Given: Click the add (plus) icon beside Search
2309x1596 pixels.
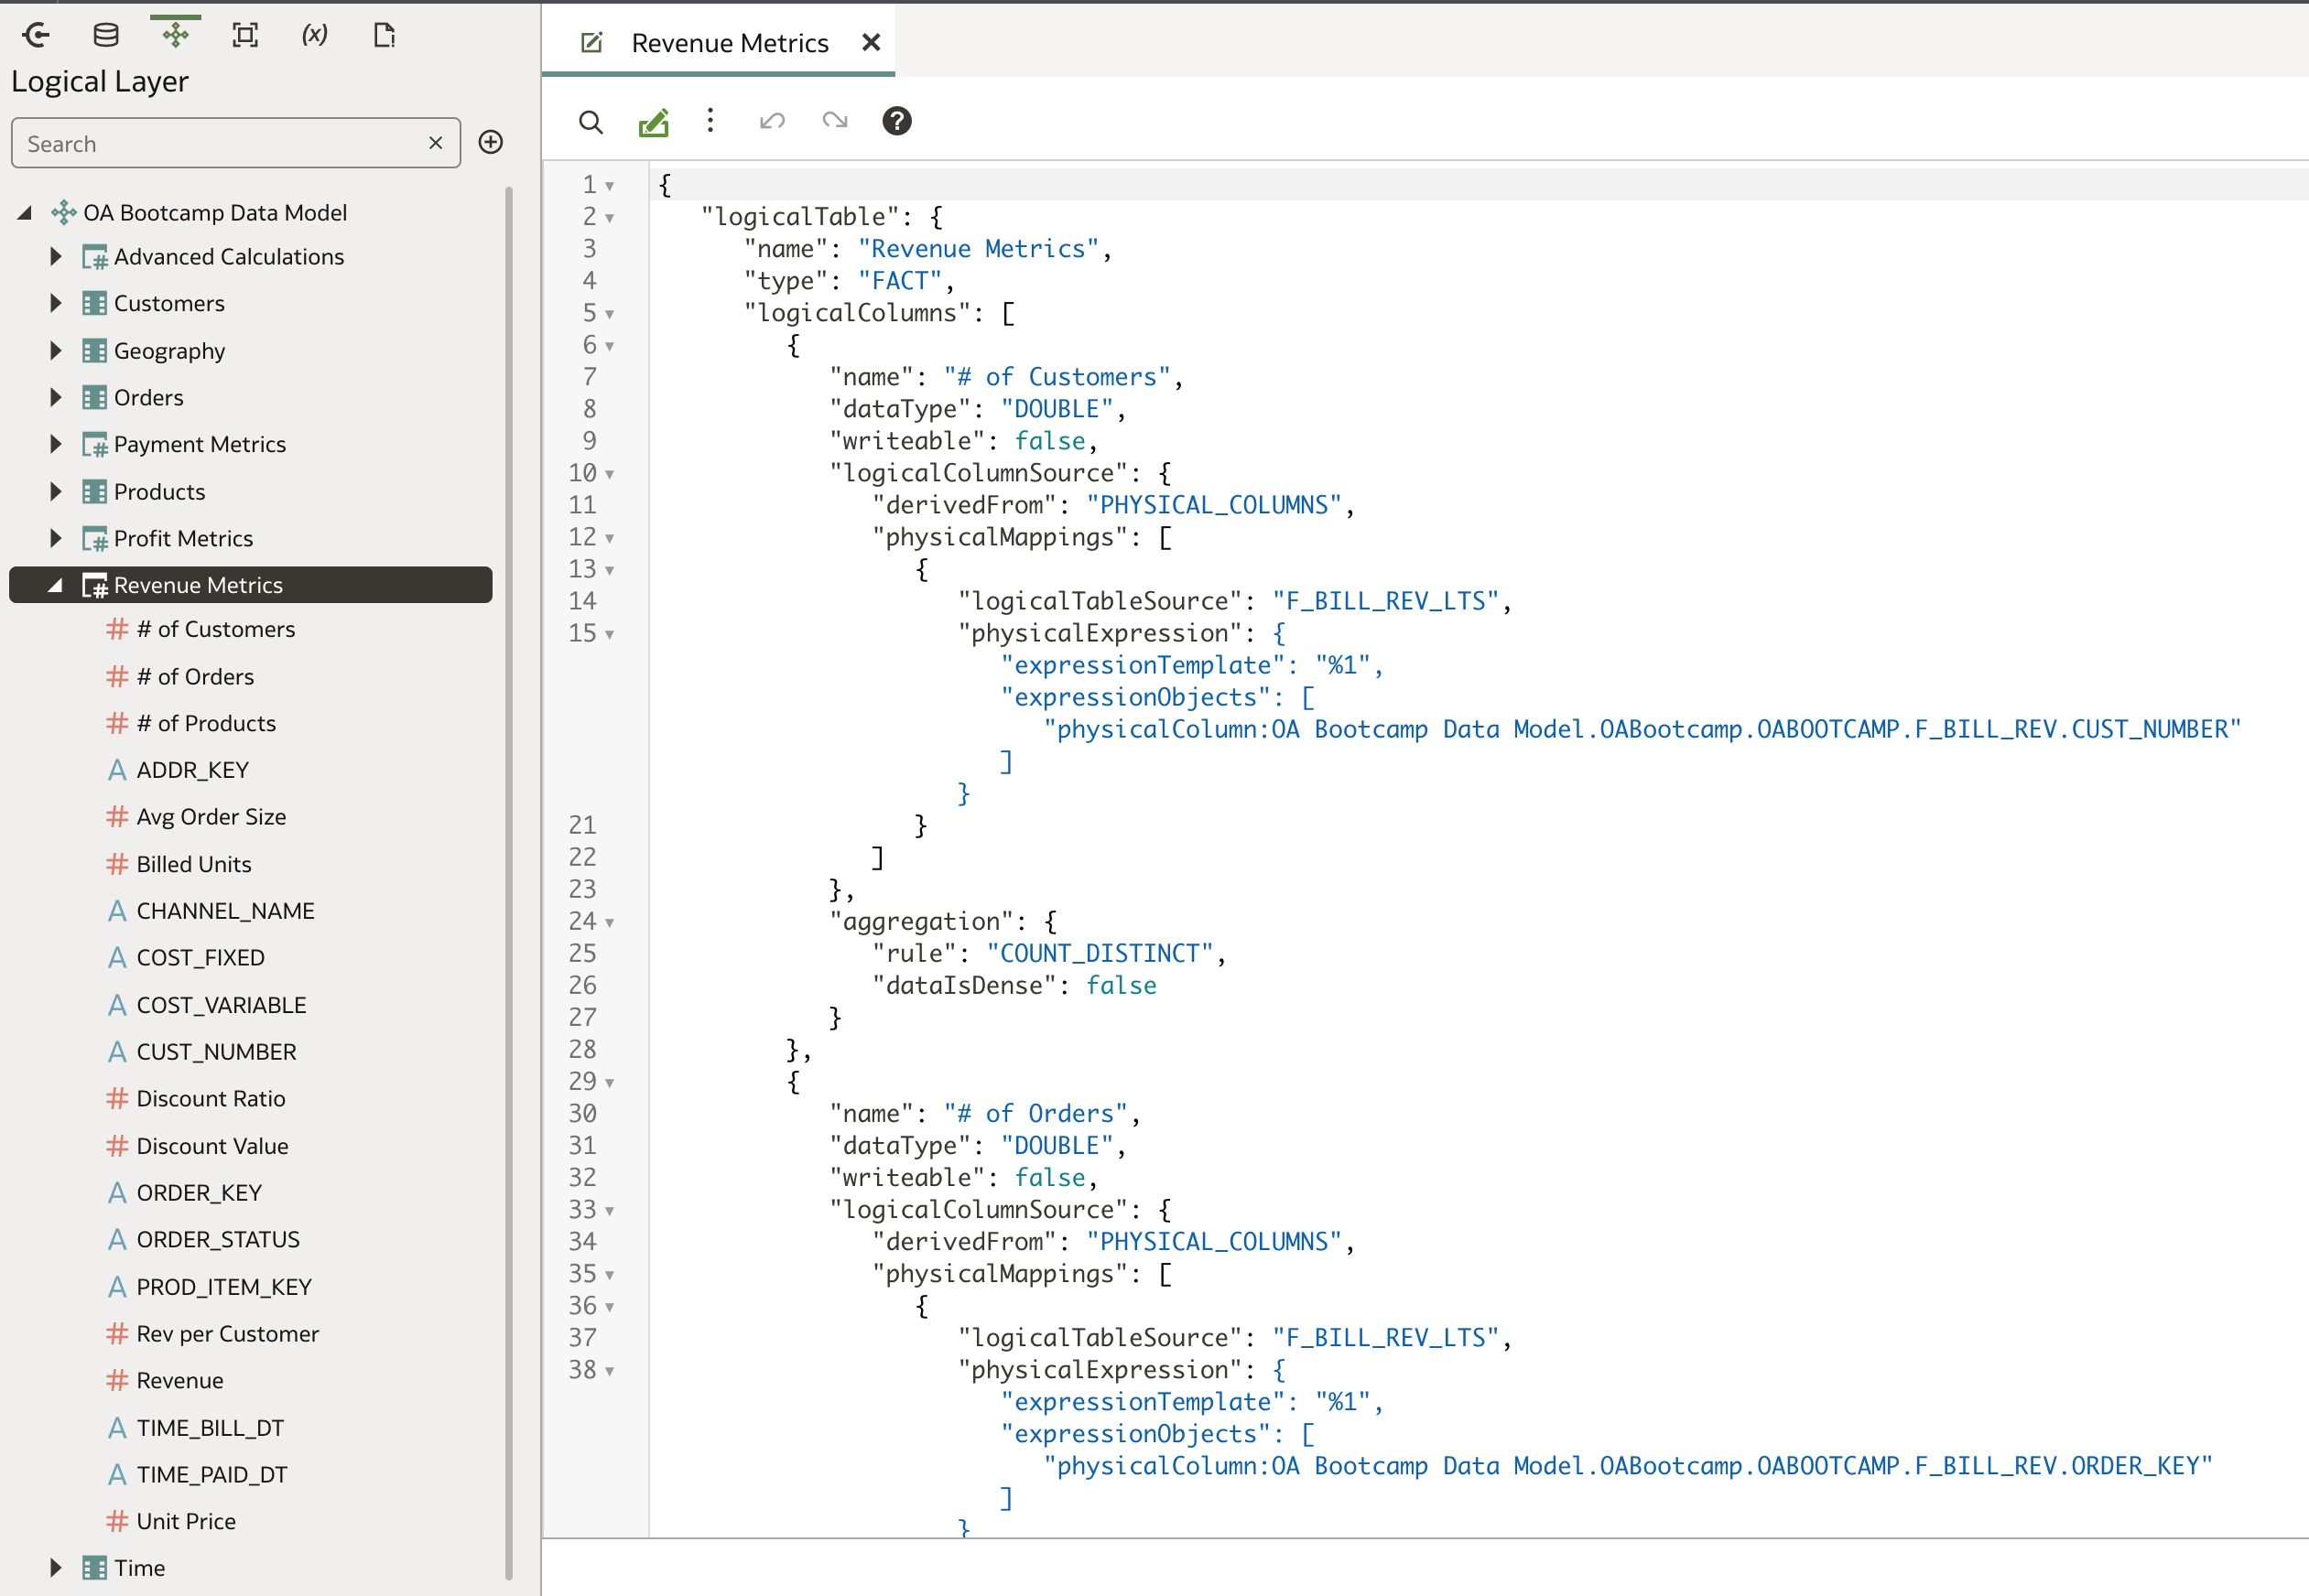Looking at the screenshot, I should [490, 142].
